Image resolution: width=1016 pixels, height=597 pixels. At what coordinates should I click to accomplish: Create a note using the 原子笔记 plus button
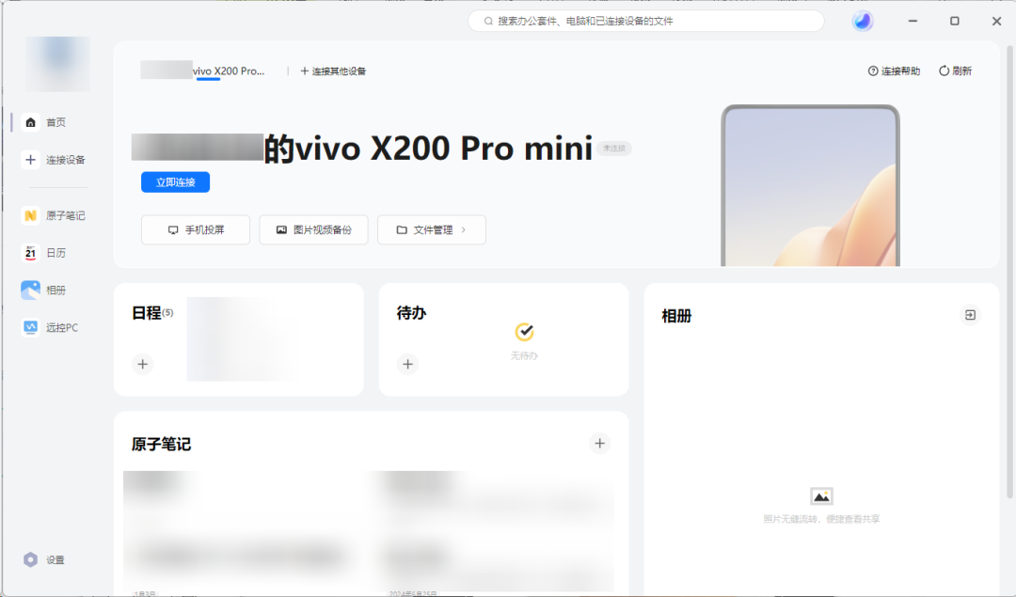click(599, 443)
